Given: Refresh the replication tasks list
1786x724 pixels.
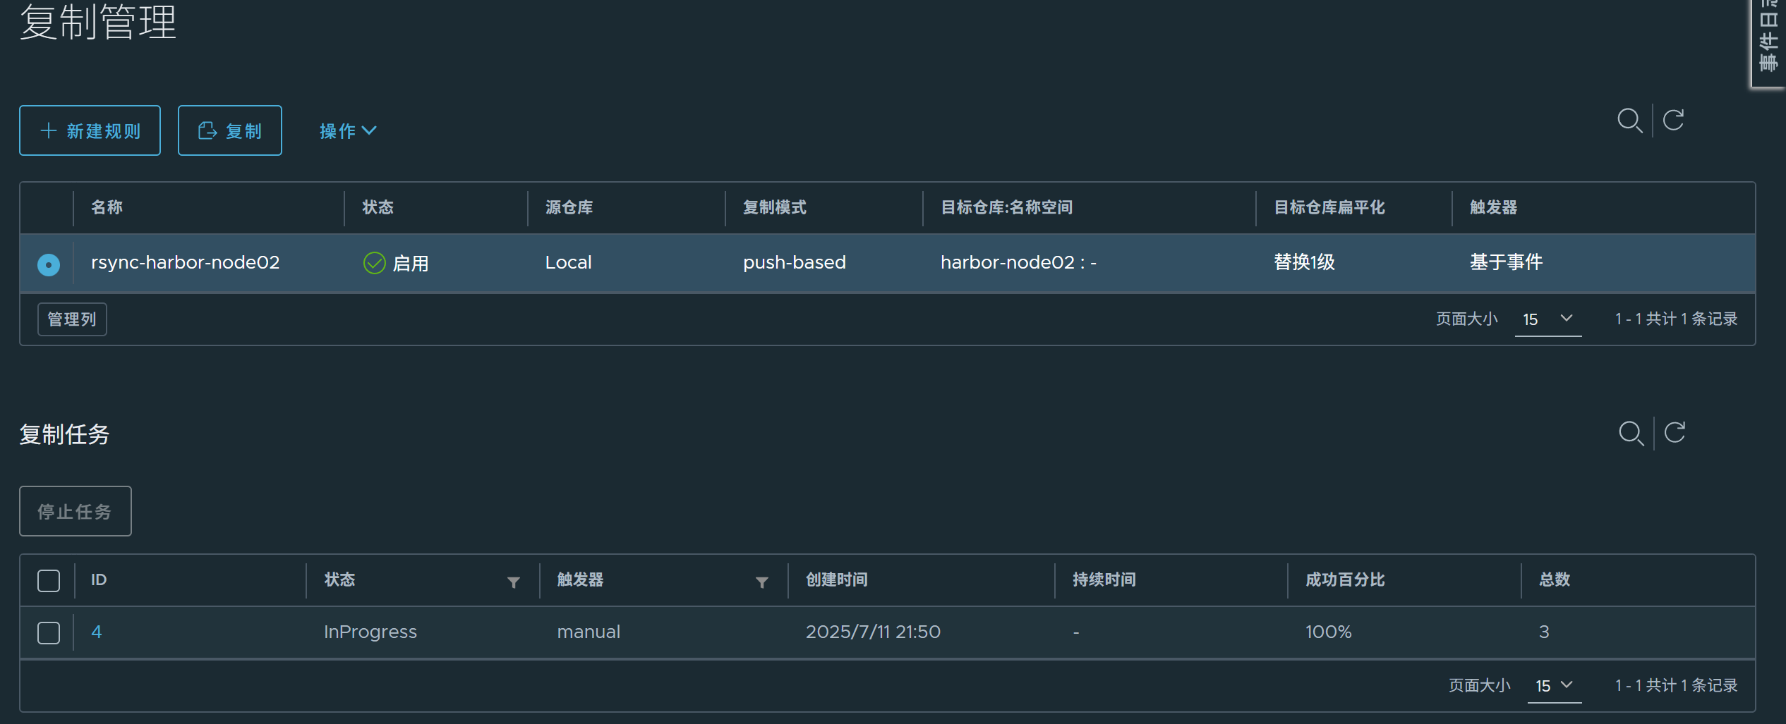Looking at the screenshot, I should (x=1675, y=433).
